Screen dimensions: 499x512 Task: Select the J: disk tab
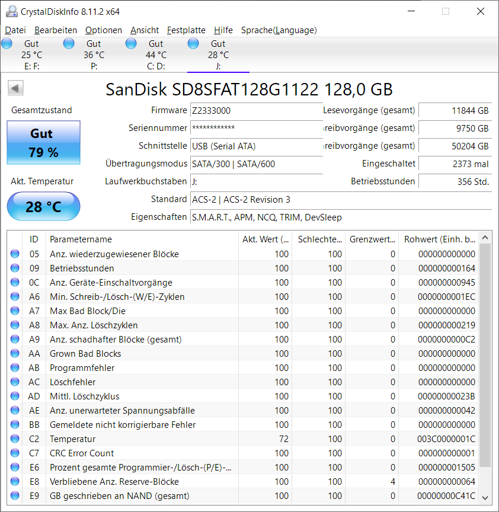point(218,55)
